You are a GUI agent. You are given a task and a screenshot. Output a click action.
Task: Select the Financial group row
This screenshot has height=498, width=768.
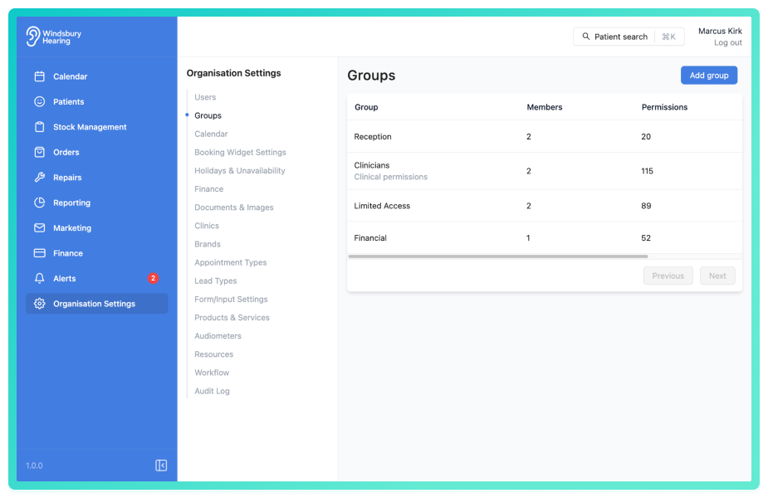(x=545, y=237)
